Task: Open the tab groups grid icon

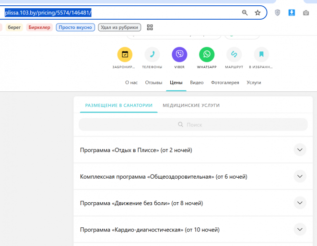Action: 150,27
